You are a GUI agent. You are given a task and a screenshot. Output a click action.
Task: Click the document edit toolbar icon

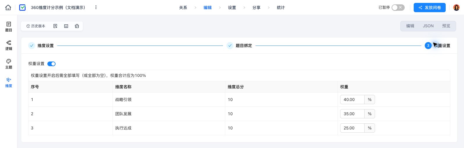pyautogui.click(x=55, y=26)
